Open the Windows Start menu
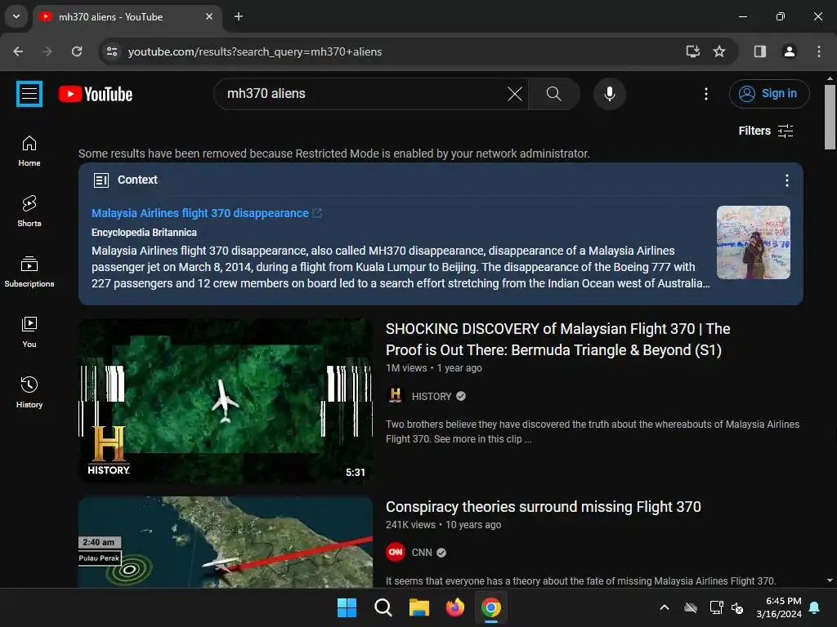 point(347,607)
